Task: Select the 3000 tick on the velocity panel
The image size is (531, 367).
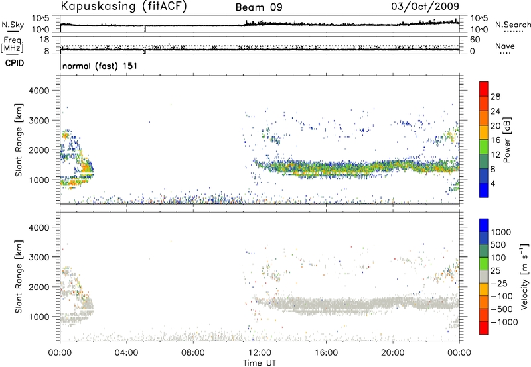Action: coord(39,257)
